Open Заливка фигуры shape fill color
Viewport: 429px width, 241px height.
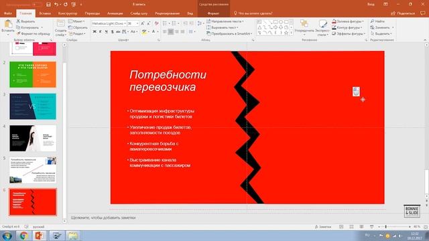pos(348,21)
